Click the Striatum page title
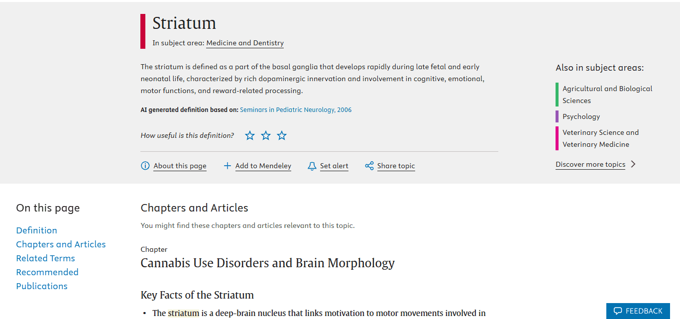This screenshot has width=680, height=319. 184,23
